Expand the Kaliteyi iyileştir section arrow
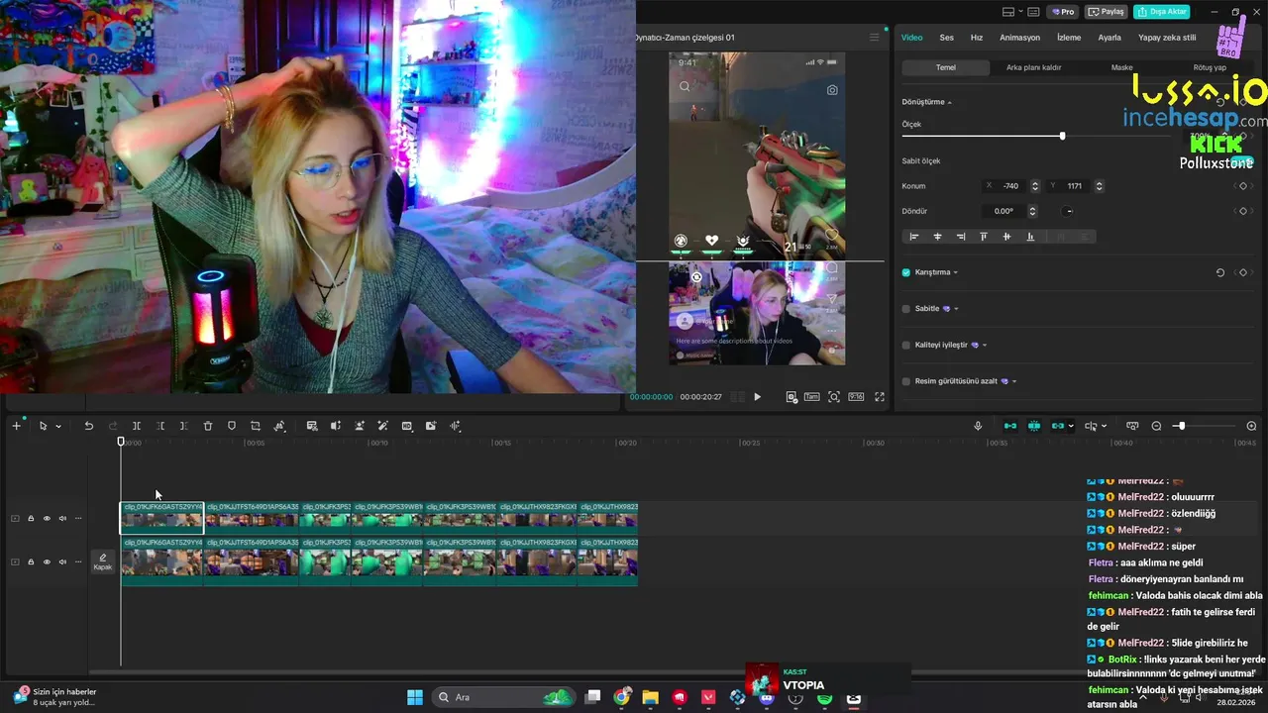The height and width of the screenshot is (713, 1268). click(985, 346)
